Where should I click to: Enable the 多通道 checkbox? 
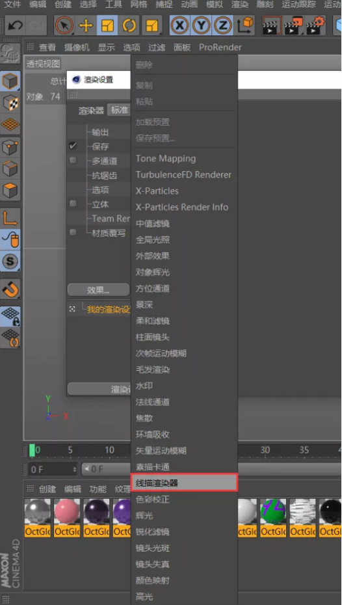click(72, 161)
